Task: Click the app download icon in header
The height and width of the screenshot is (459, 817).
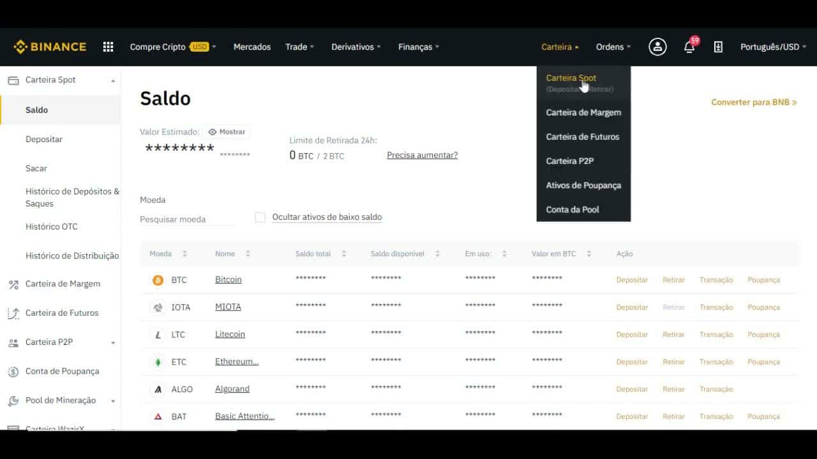Action: [x=718, y=47]
